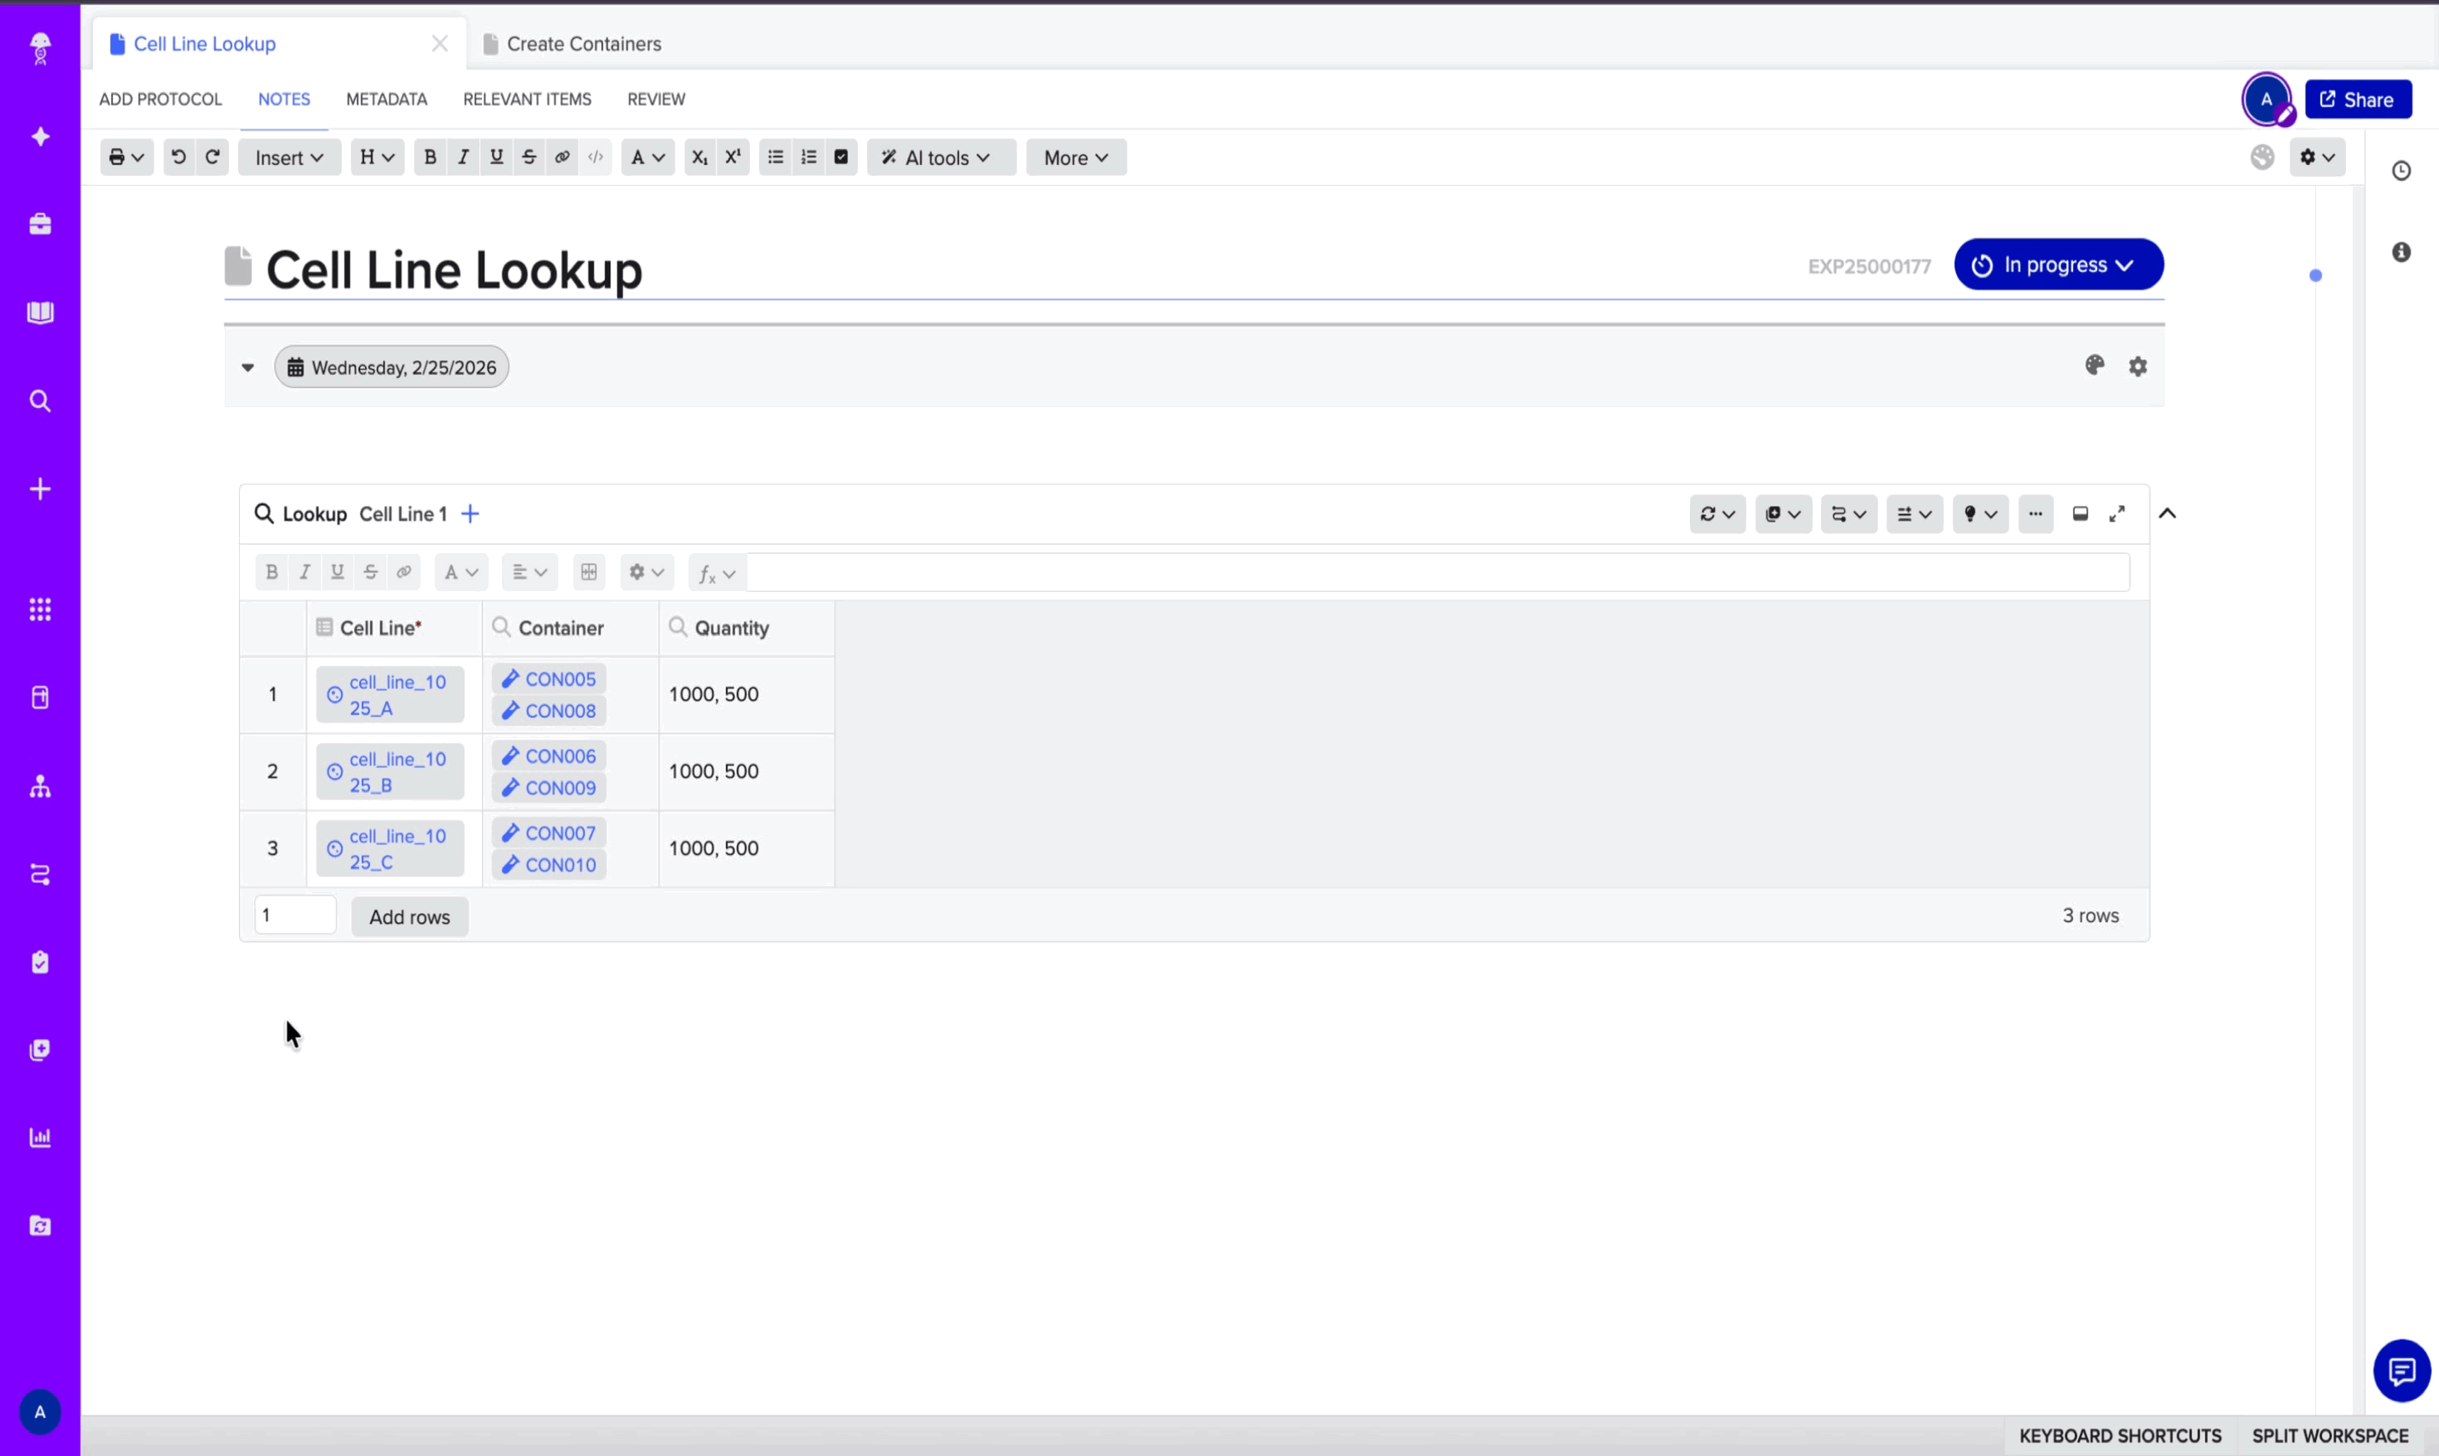Click the refresh icon above the Lookup table
2439x1456 pixels.
(x=1711, y=513)
